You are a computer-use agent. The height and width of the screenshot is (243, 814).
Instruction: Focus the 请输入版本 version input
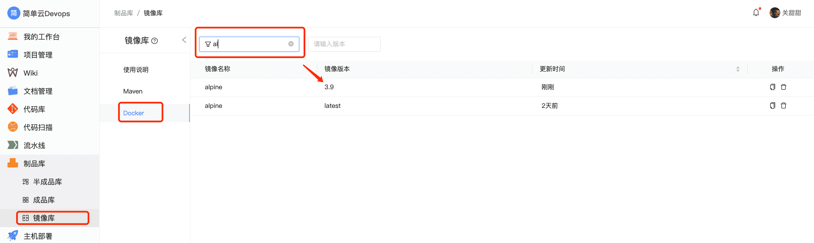(x=344, y=44)
